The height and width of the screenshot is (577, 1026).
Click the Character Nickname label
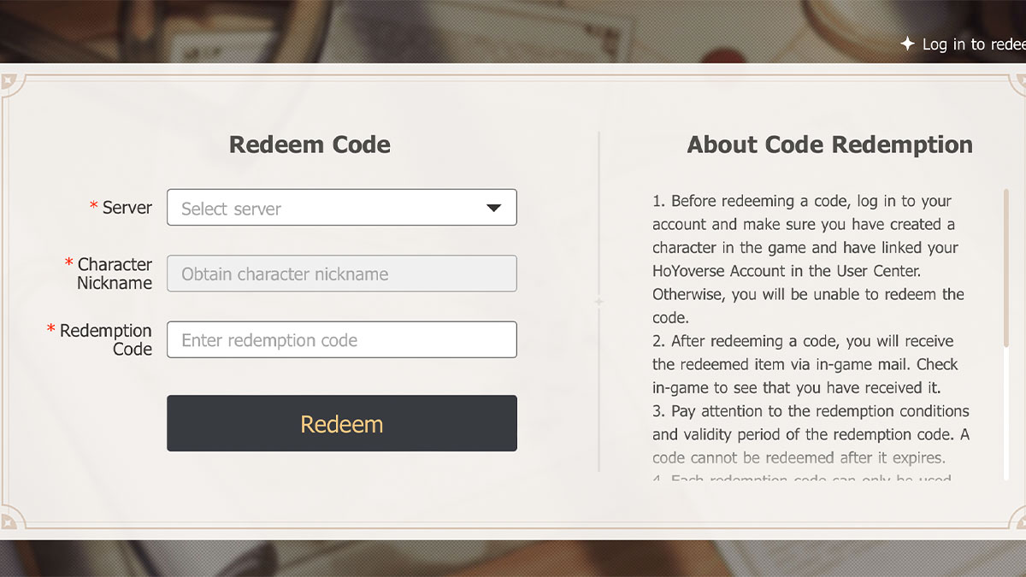(115, 274)
